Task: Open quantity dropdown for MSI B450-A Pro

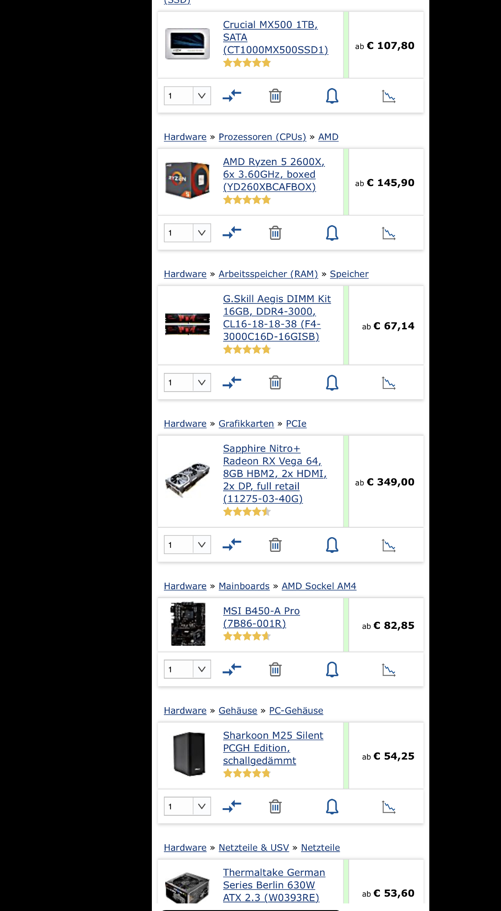Action: (x=187, y=669)
